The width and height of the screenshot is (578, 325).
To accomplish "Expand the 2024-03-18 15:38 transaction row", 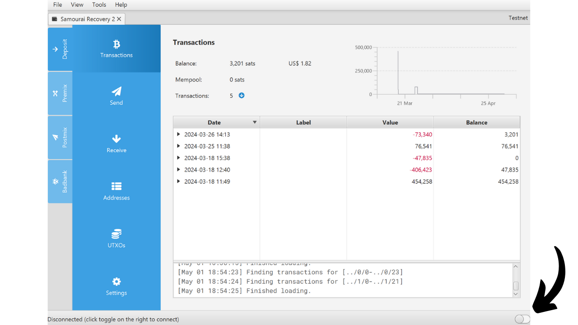I will point(179,158).
